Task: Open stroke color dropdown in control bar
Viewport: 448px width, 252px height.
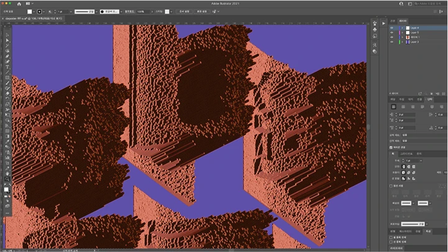Action: [43, 12]
